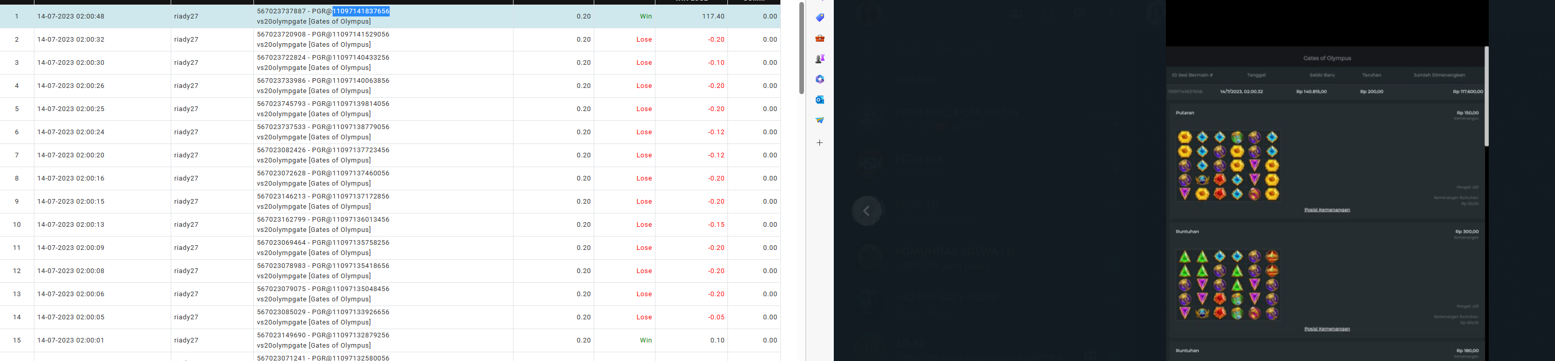Click the Gates of Olympus panel scrollbar

click(1486, 97)
